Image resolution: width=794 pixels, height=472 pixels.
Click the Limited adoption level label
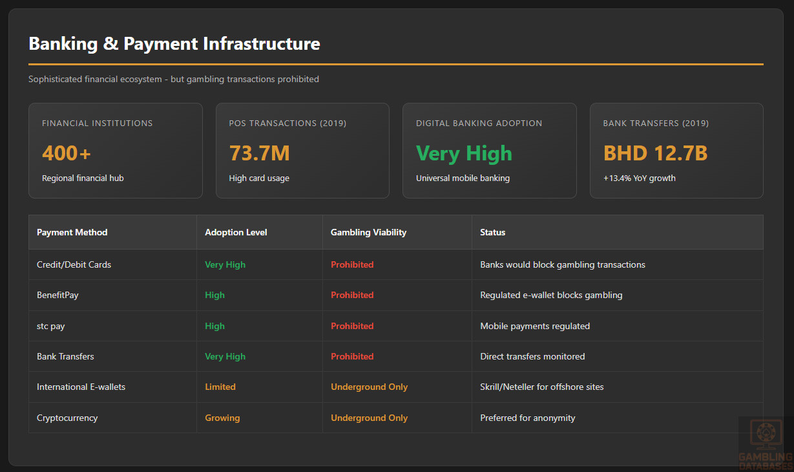(220, 387)
